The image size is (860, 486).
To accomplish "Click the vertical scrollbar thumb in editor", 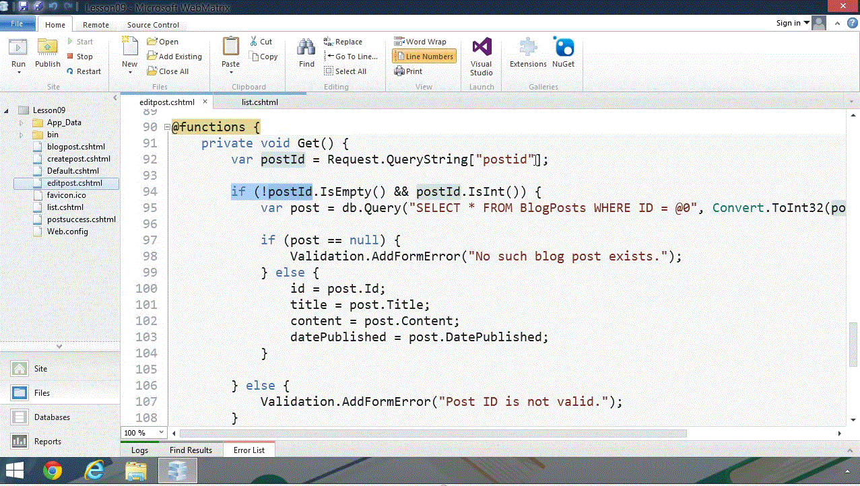I will (x=853, y=344).
